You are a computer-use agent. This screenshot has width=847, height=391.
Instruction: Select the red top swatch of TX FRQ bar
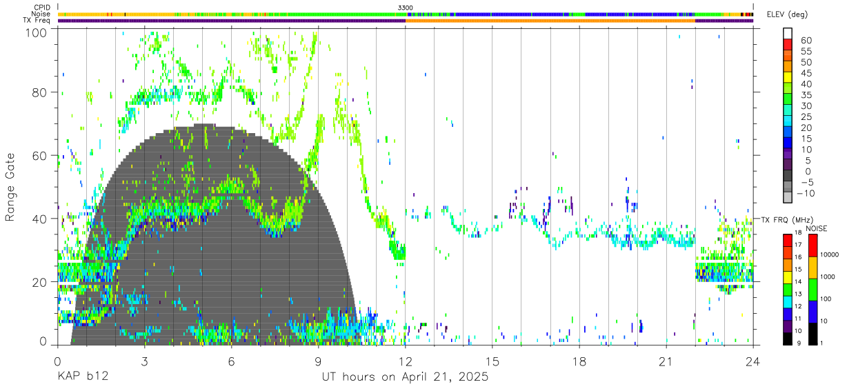(787, 241)
